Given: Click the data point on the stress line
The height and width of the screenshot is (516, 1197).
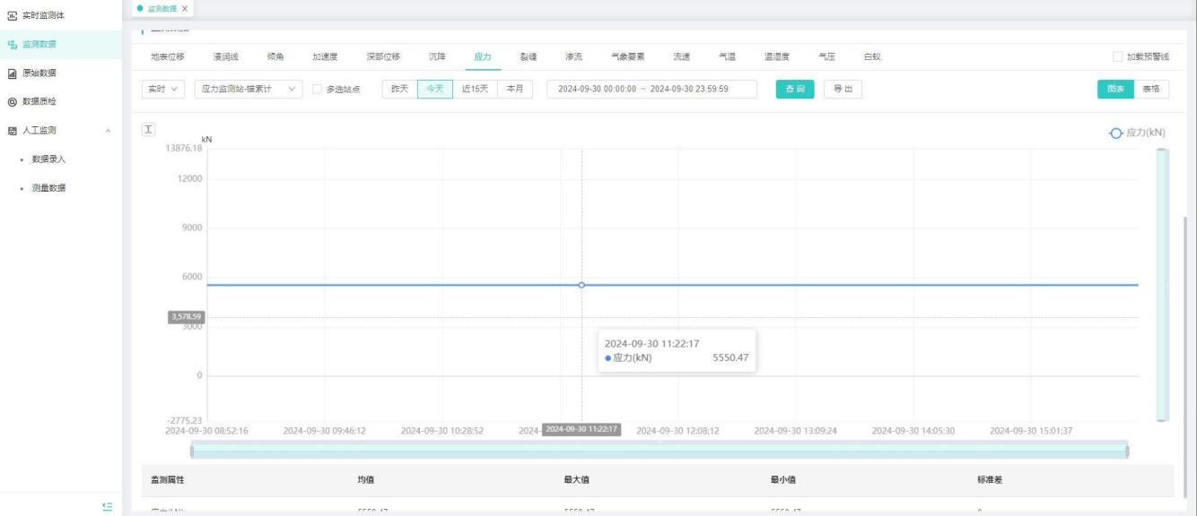Looking at the screenshot, I should [x=581, y=285].
